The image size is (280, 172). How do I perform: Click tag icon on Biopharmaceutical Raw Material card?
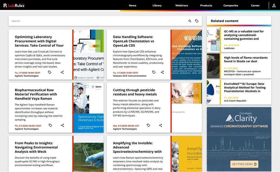tap(50, 125)
